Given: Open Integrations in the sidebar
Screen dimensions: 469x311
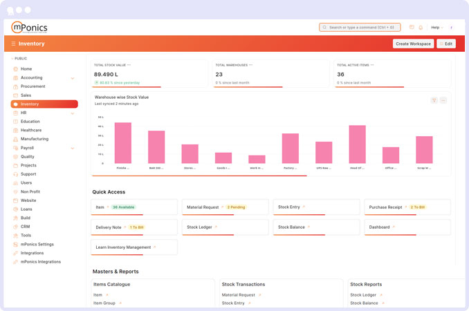Looking at the screenshot, I should tap(32, 253).
